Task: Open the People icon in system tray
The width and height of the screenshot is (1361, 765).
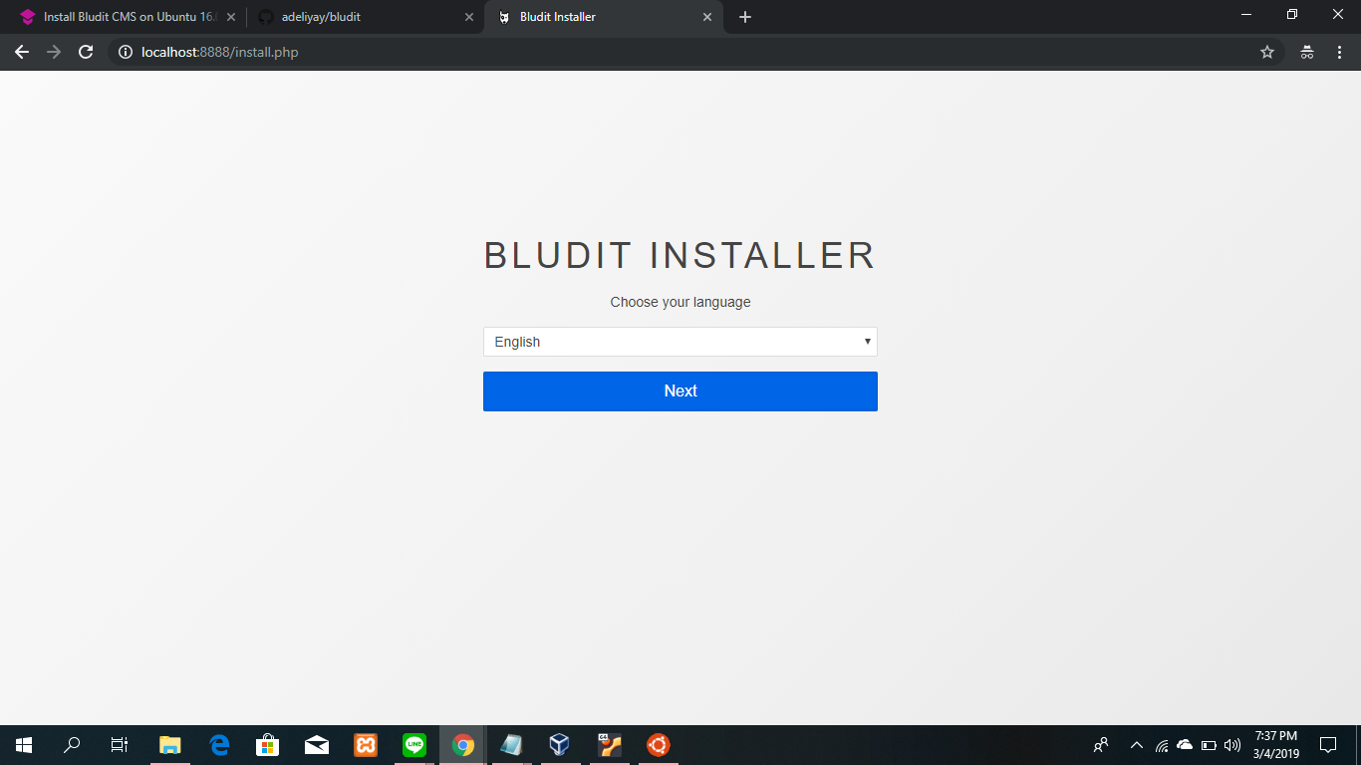Action: (1101, 745)
